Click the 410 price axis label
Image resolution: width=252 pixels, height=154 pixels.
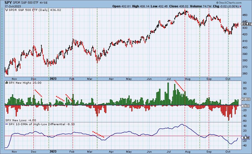coord(245,41)
